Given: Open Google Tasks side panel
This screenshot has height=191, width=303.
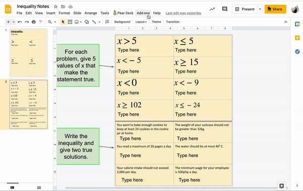Looking at the screenshot, I should coord(297,52).
